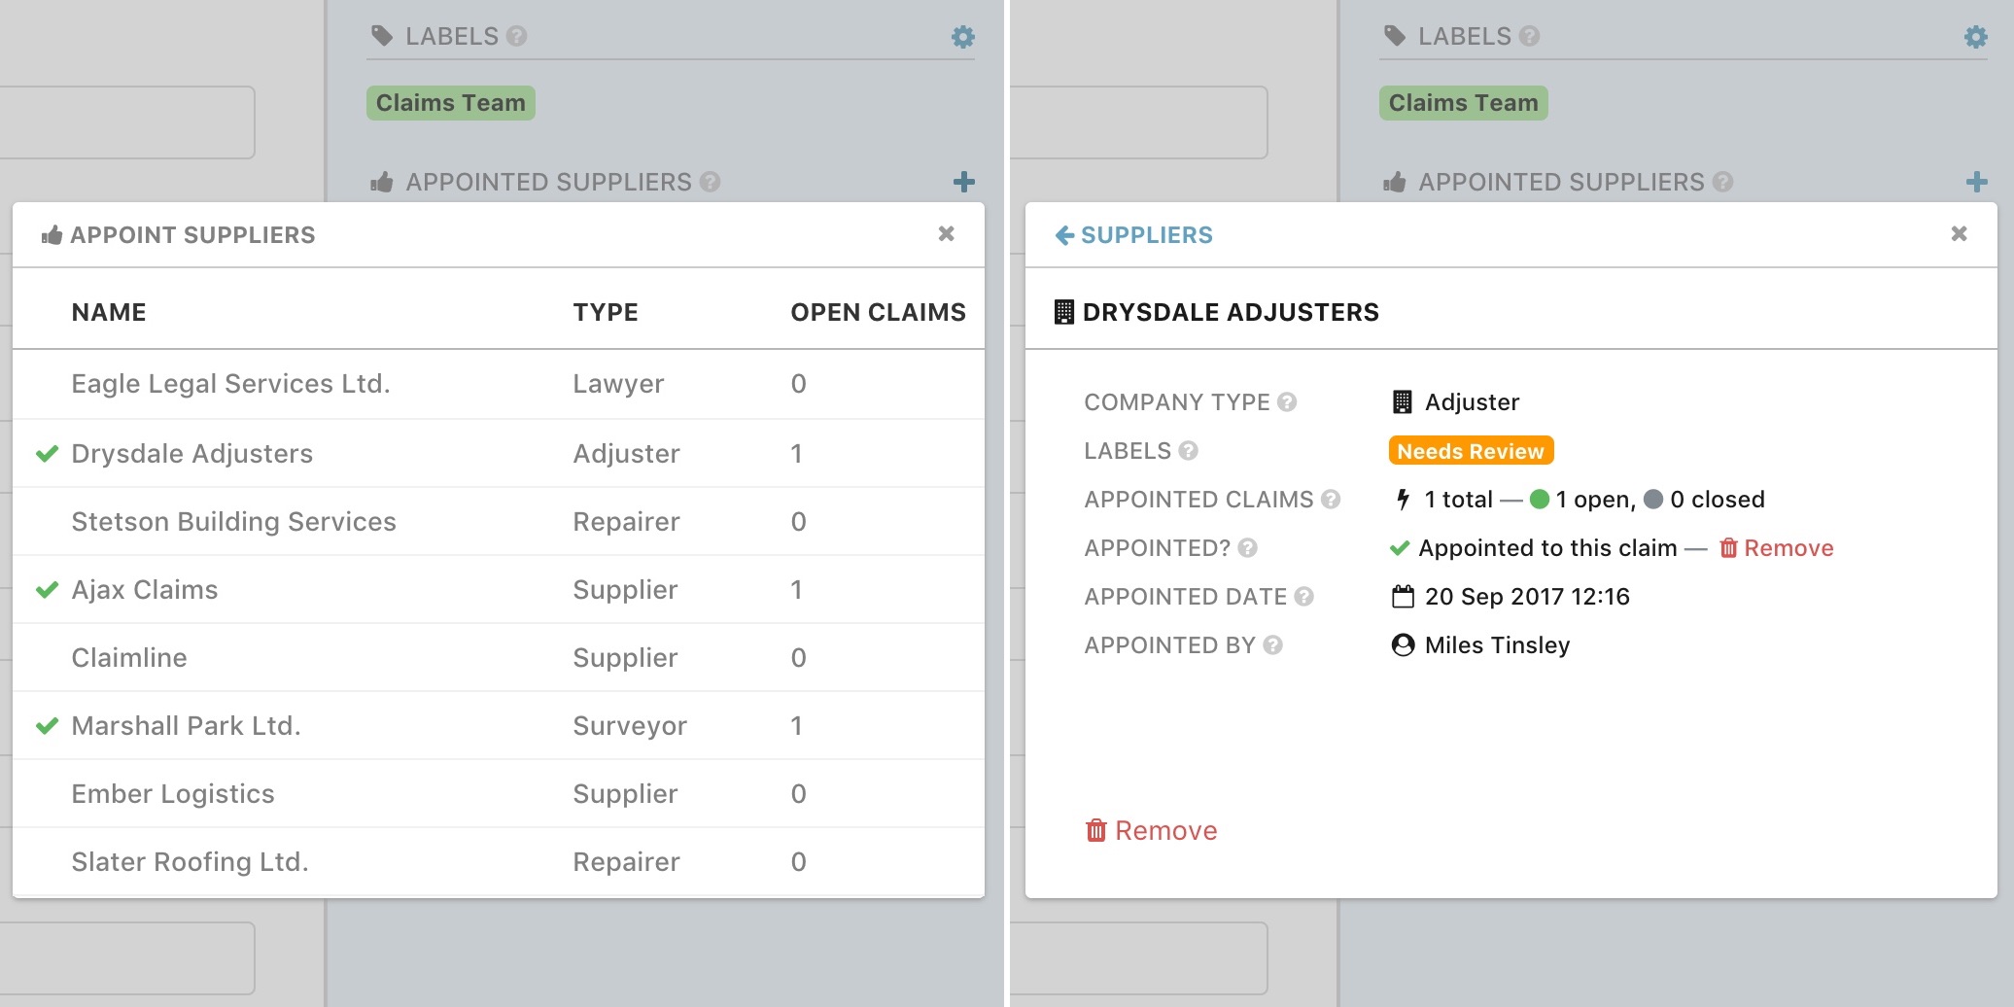Unappoint Ajax Claims by clicking its checkmark

coord(48,589)
